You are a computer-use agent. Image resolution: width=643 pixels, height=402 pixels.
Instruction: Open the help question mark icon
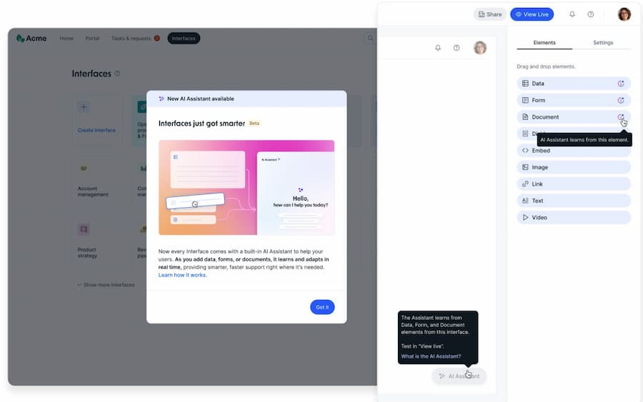tap(590, 14)
